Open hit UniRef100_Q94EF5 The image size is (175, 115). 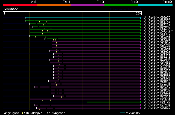(157, 42)
